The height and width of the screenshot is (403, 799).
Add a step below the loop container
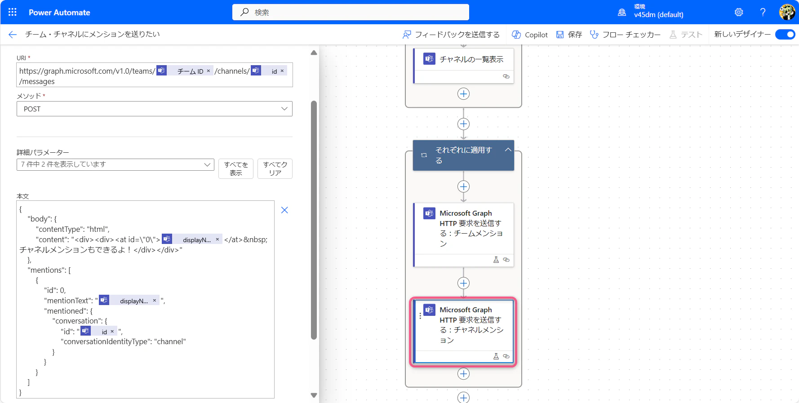(463, 397)
